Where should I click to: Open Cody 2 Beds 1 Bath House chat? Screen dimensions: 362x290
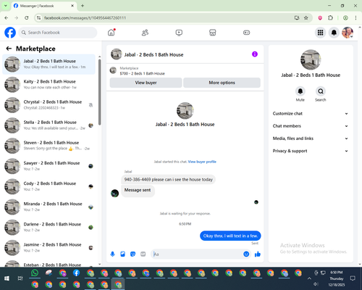[x=49, y=186]
